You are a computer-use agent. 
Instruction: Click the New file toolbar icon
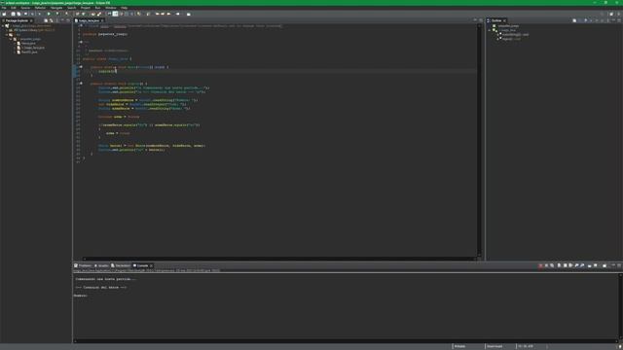point(4,14)
